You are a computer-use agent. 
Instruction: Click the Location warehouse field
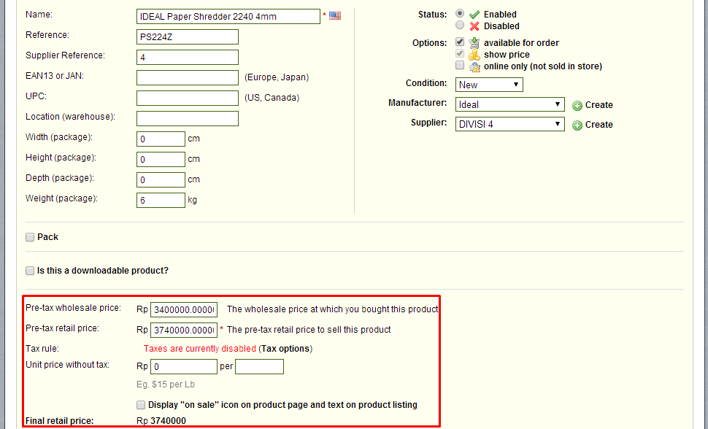pos(188,119)
